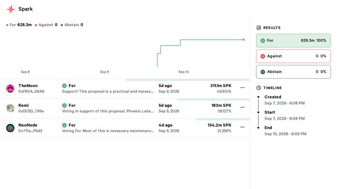
Task: Open NeoNode voter profile name
Action: (x=28, y=125)
